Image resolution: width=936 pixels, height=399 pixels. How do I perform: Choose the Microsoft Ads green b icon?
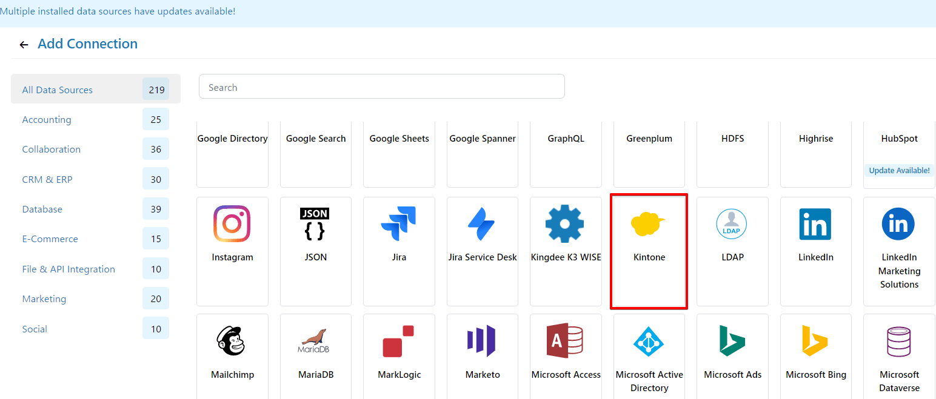tap(732, 341)
